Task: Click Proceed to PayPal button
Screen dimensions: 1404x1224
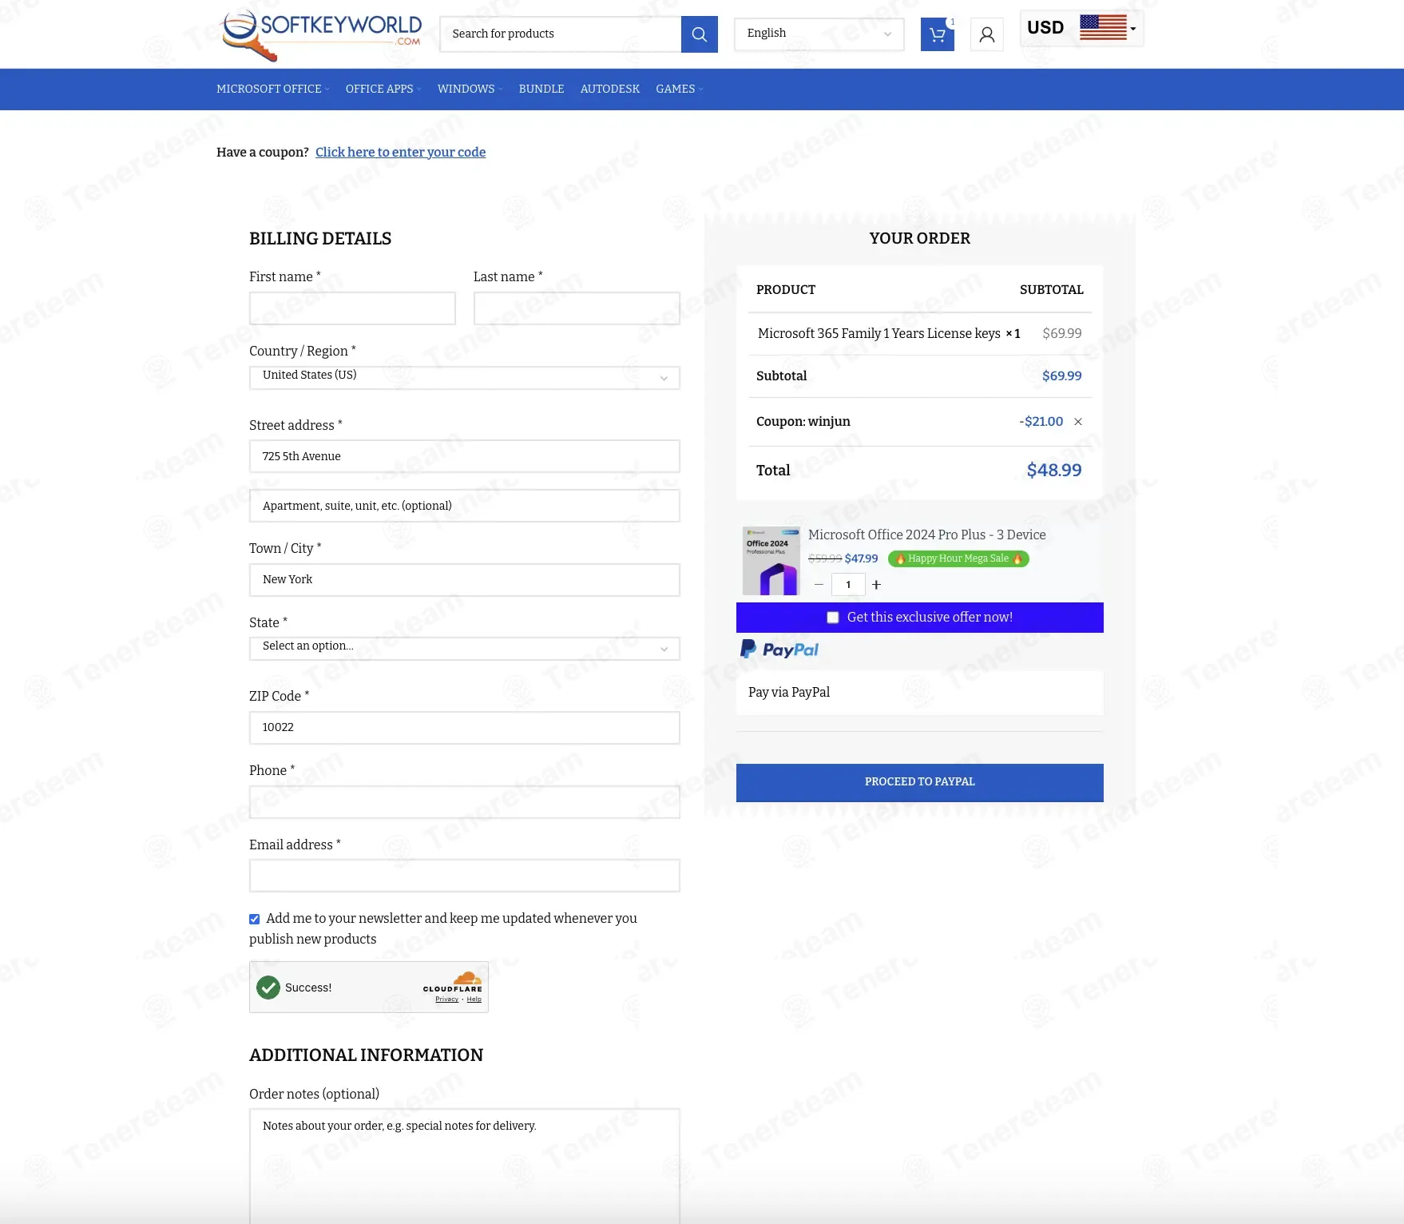Action: click(x=919, y=782)
